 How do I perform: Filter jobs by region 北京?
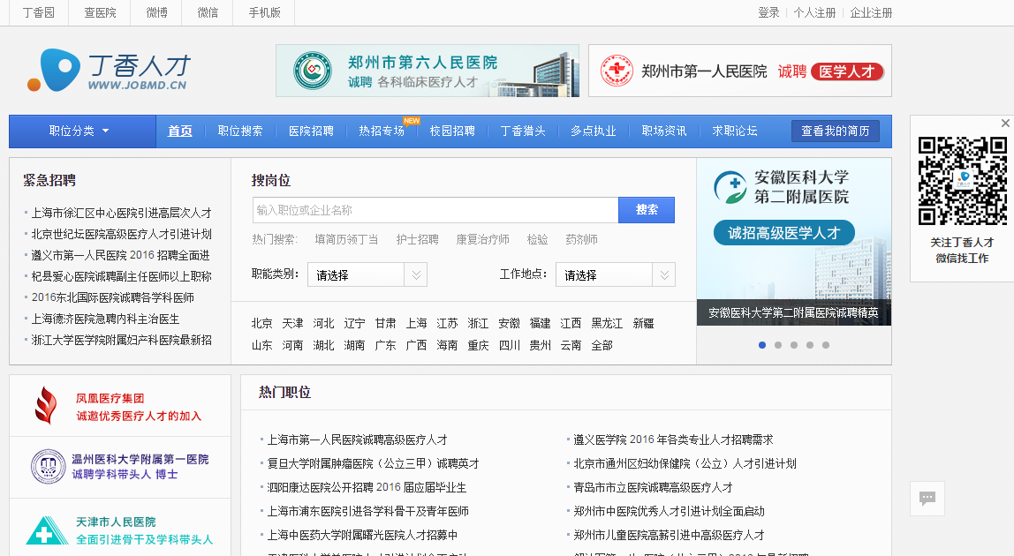(x=262, y=323)
